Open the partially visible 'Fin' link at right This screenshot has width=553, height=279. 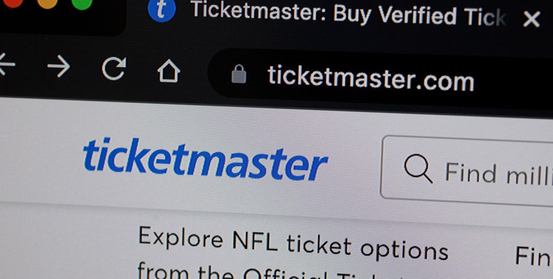pos(533,256)
